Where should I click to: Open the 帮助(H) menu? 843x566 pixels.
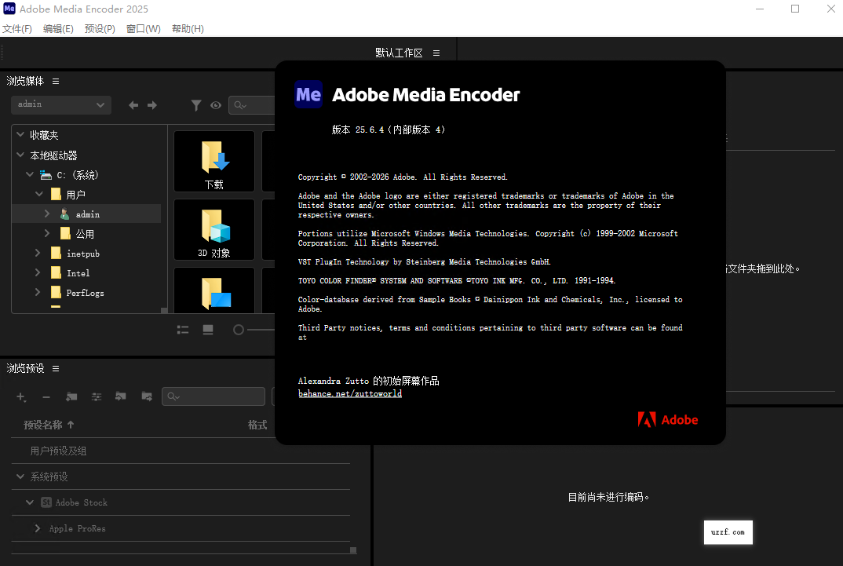[x=188, y=28]
